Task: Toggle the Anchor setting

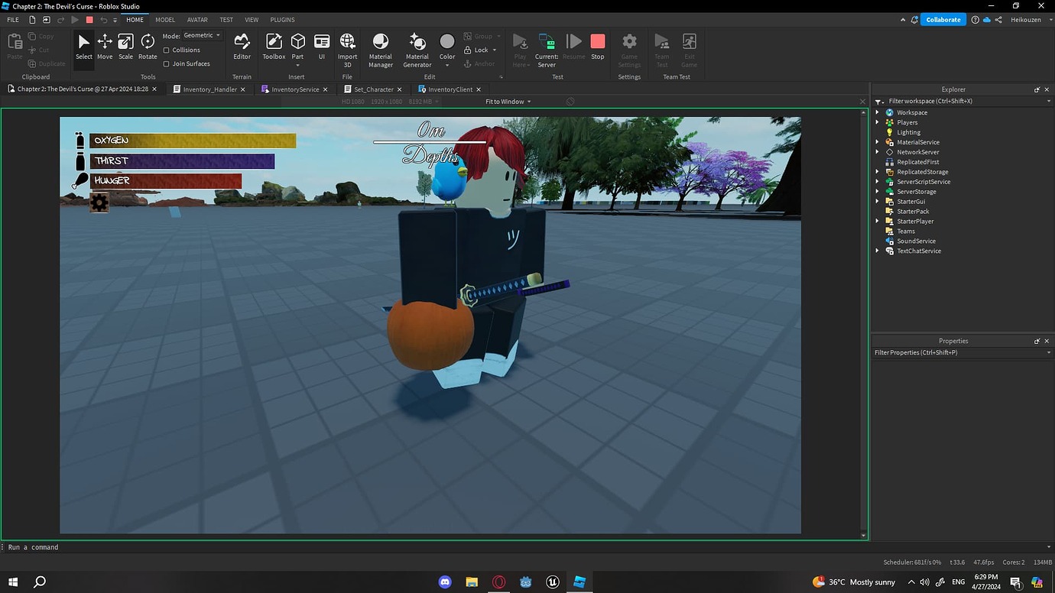Action: (481, 63)
